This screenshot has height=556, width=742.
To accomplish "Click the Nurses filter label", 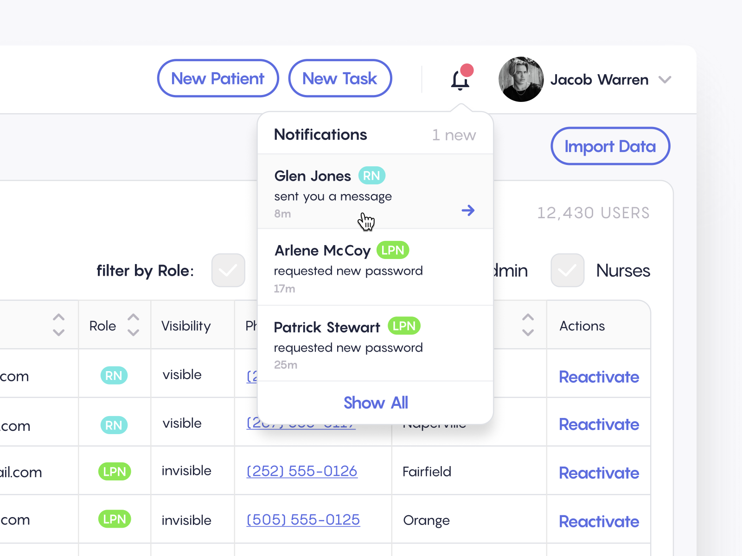I will point(623,271).
